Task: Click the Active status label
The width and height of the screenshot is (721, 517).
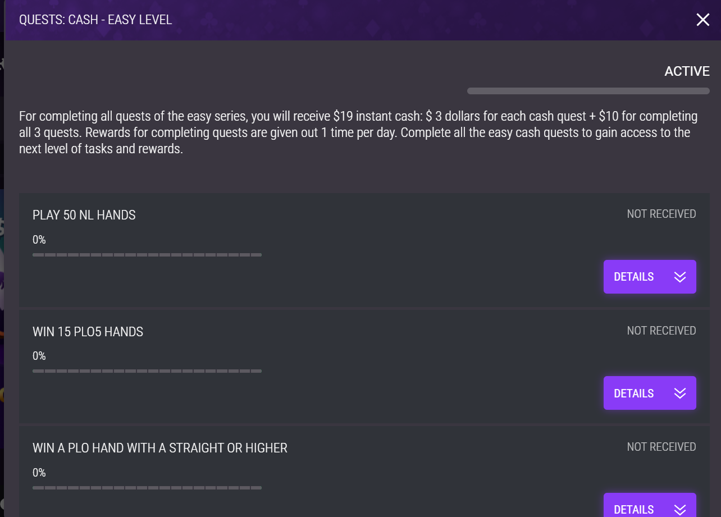Action: [x=687, y=71]
